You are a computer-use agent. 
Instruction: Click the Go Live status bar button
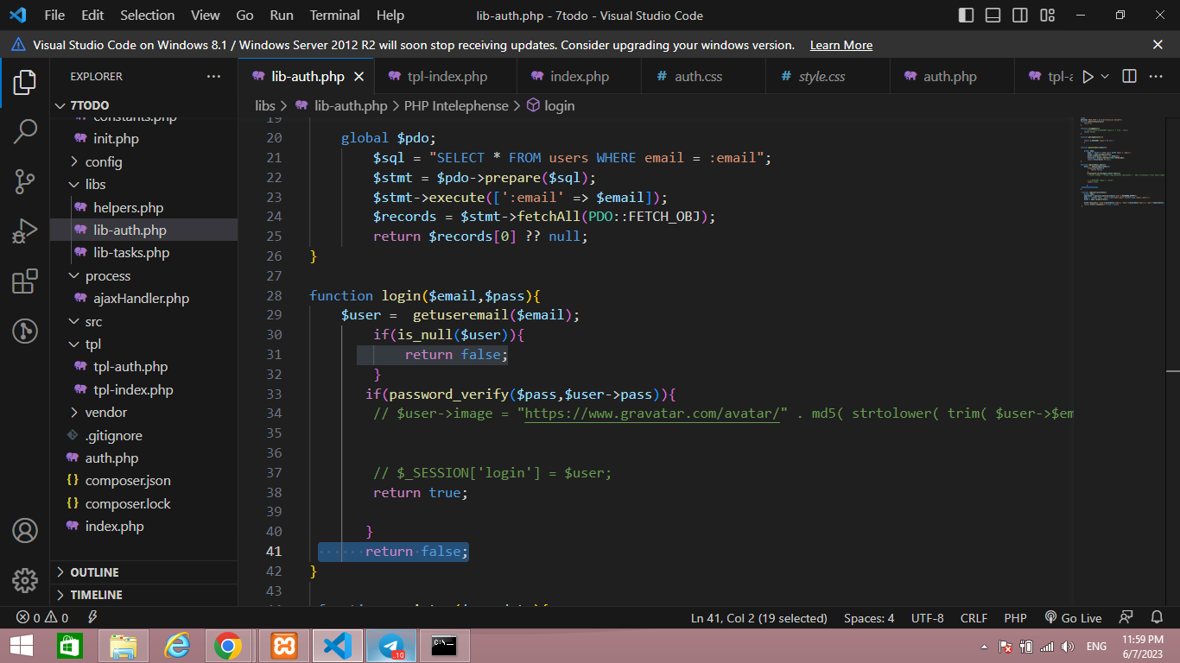[1073, 618]
